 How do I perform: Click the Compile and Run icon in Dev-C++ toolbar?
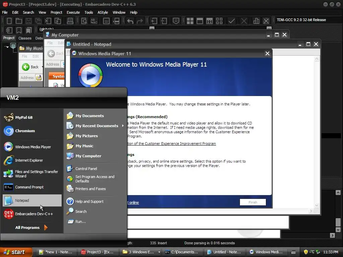(x=209, y=21)
